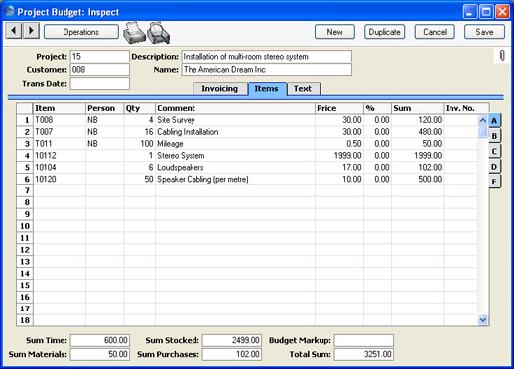Select the Items tab

266,89
